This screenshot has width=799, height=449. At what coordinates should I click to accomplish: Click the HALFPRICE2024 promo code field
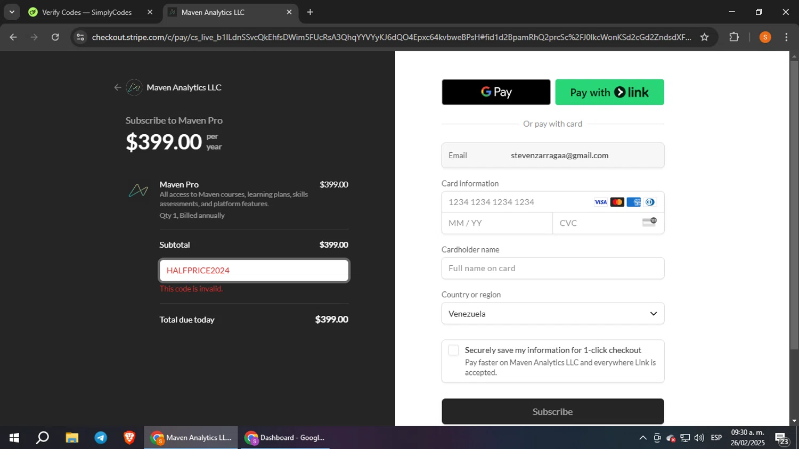pos(254,271)
